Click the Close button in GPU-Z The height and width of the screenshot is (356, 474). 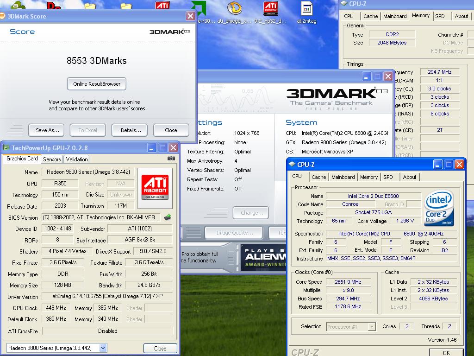[160, 348]
